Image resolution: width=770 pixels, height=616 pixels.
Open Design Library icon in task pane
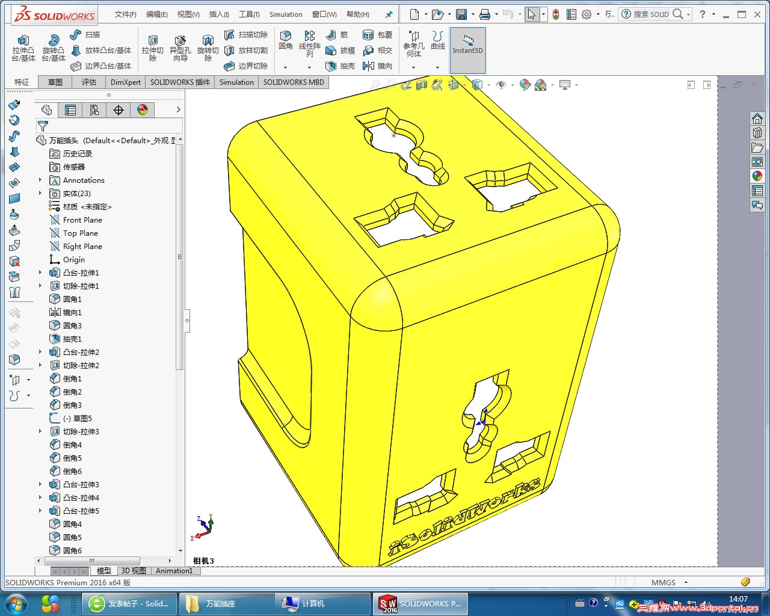757,133
